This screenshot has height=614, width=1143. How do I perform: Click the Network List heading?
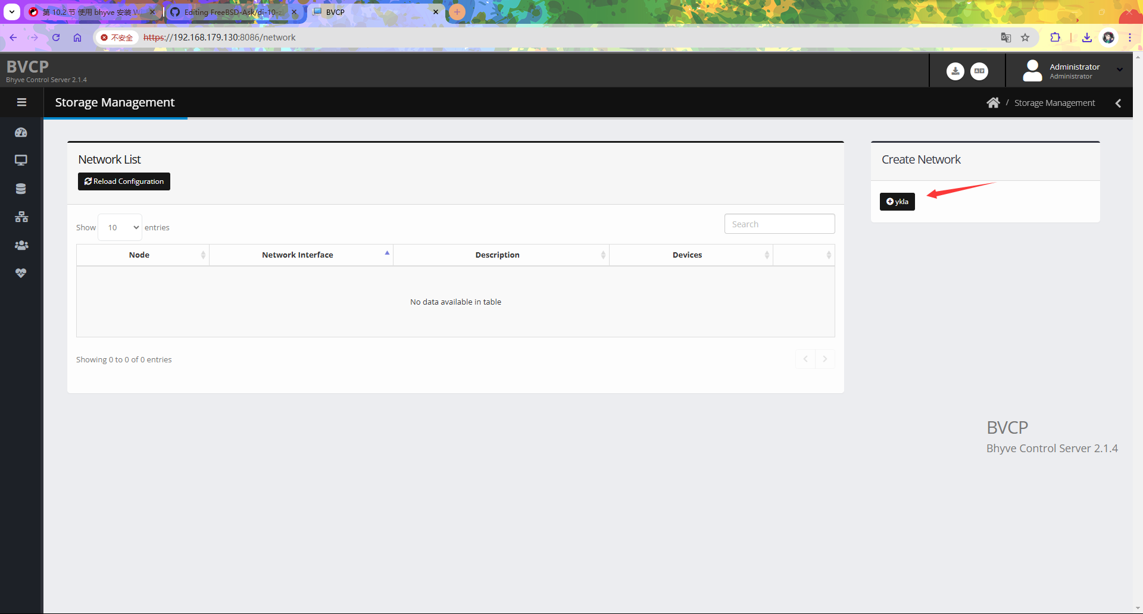coord(110,159)
